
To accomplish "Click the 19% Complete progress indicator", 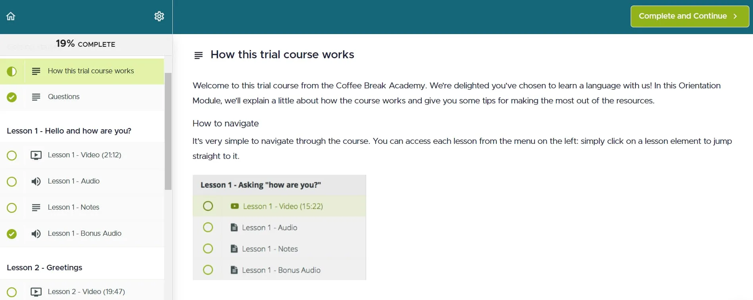I will coord(85,44).
